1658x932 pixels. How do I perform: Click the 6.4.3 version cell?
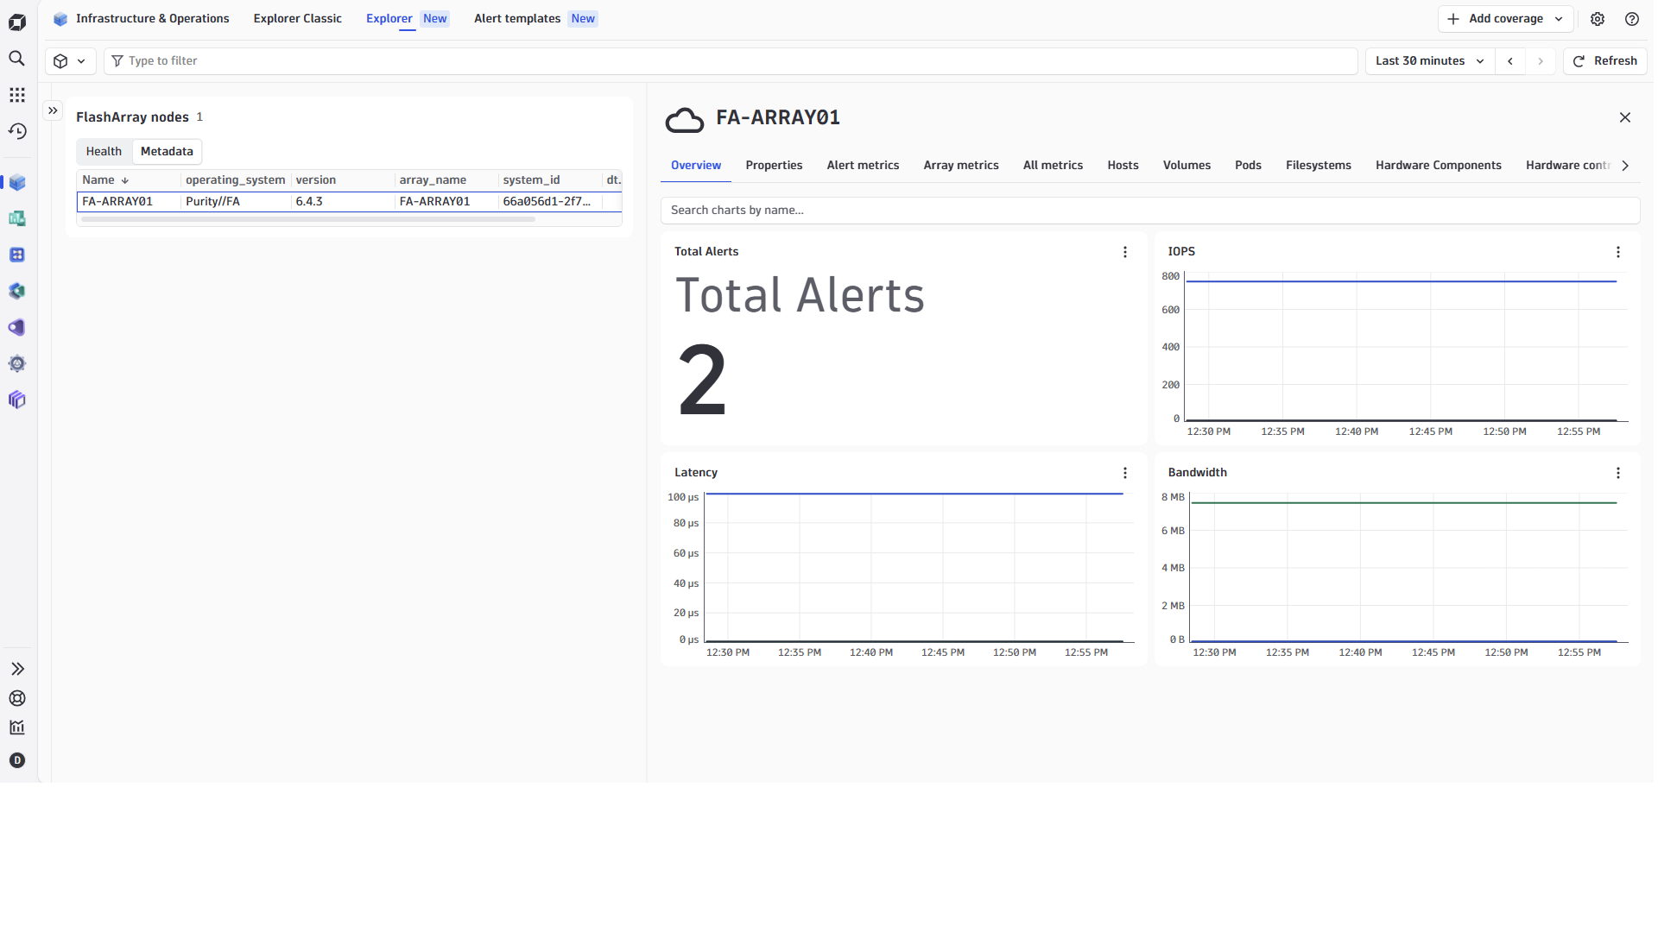click(x=342, y=202)
